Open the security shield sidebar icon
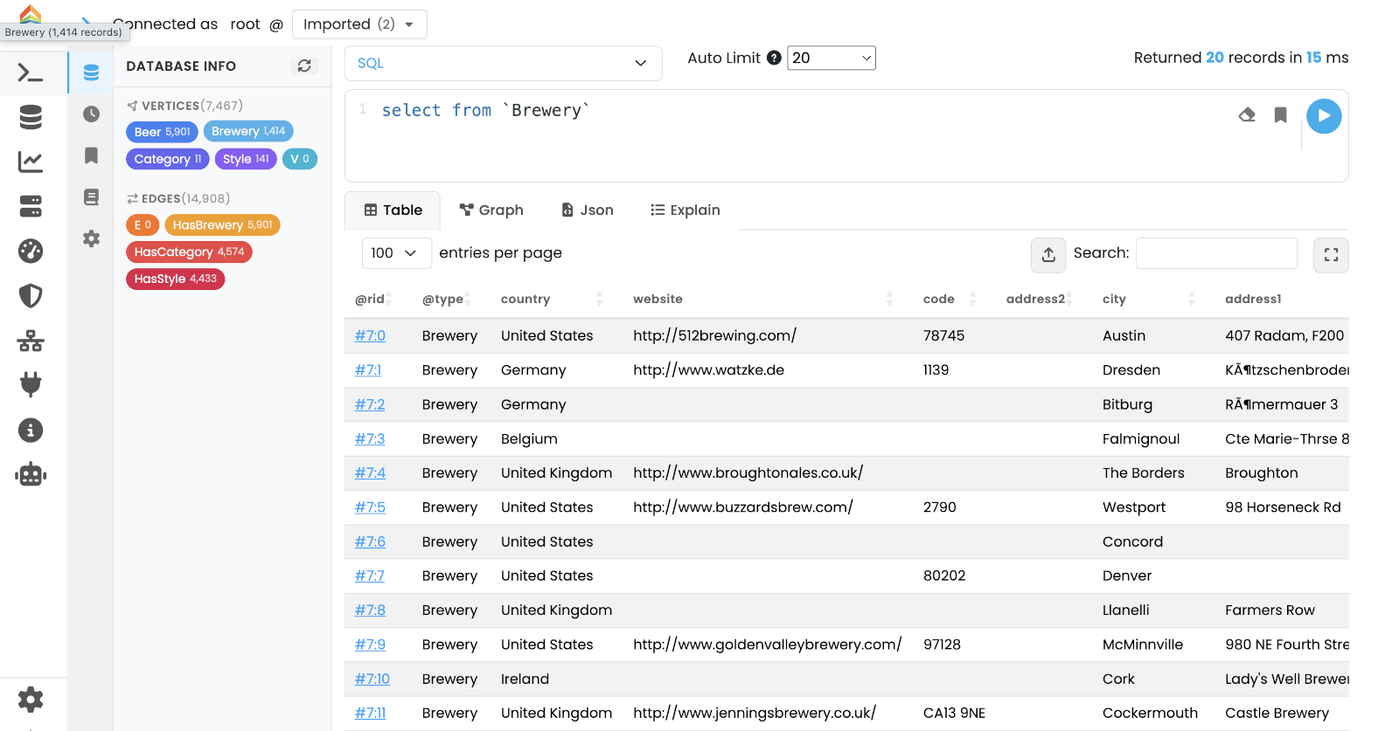The height and width of the screenshot is (731, 1399). coord(31,296)
